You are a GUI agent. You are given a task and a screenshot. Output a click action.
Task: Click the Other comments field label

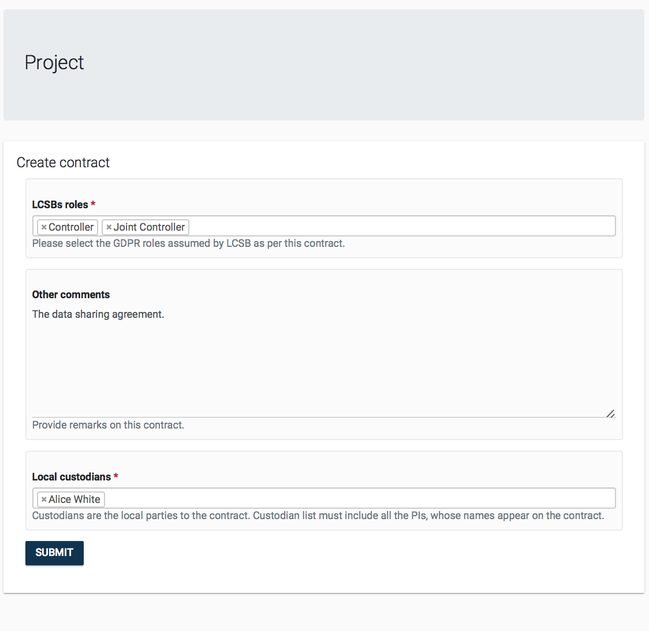[71, 295]
